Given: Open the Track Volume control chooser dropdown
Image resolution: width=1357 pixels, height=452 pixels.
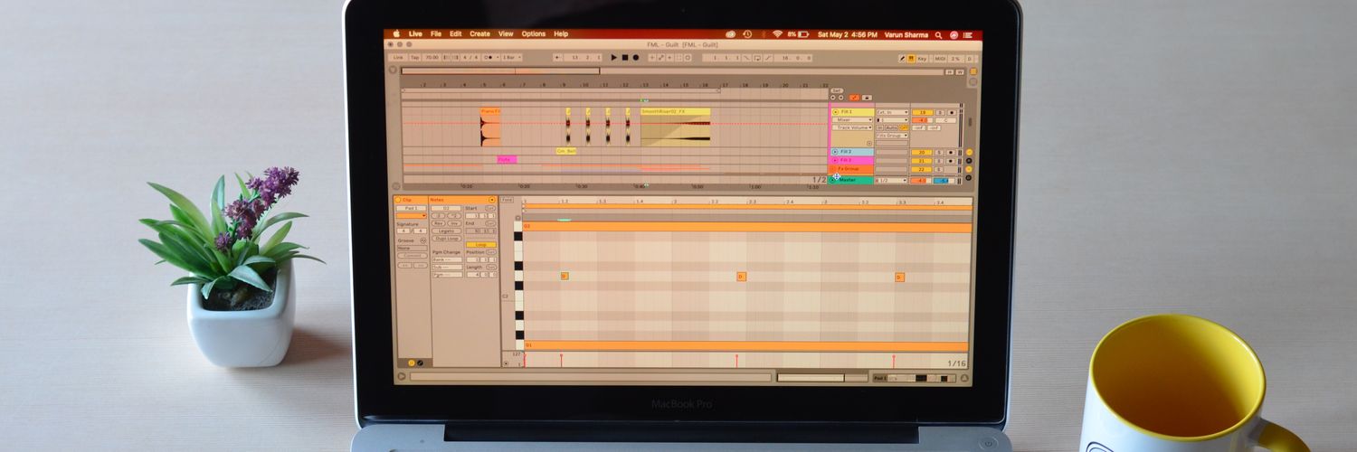Looking at the screenshot, I should (852, 127).
